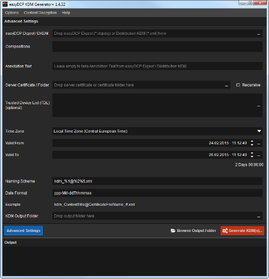
Task: Open the Content Decryption menu
Action: tap(40, 13)
